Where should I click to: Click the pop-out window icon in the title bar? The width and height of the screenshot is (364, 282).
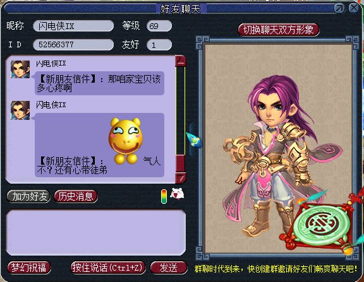click(339, 8)
